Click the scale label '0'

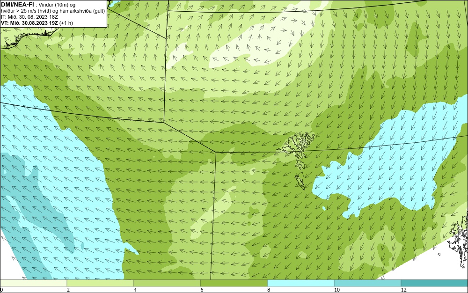[1, 290]
